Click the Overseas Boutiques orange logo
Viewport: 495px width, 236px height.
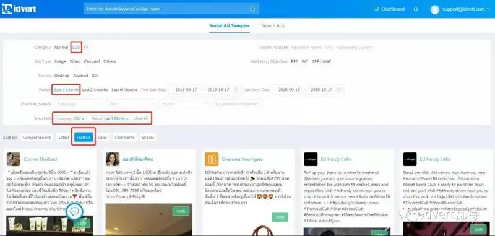(212, 159)
